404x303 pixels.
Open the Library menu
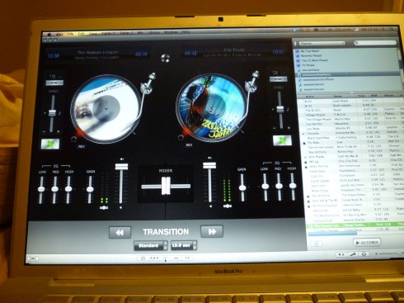[154, 32]
